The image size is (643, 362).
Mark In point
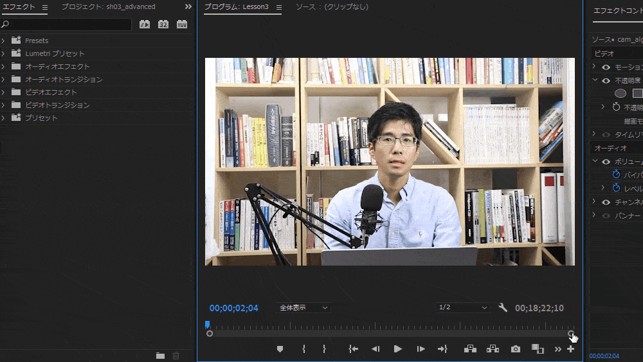click(304, 349)
